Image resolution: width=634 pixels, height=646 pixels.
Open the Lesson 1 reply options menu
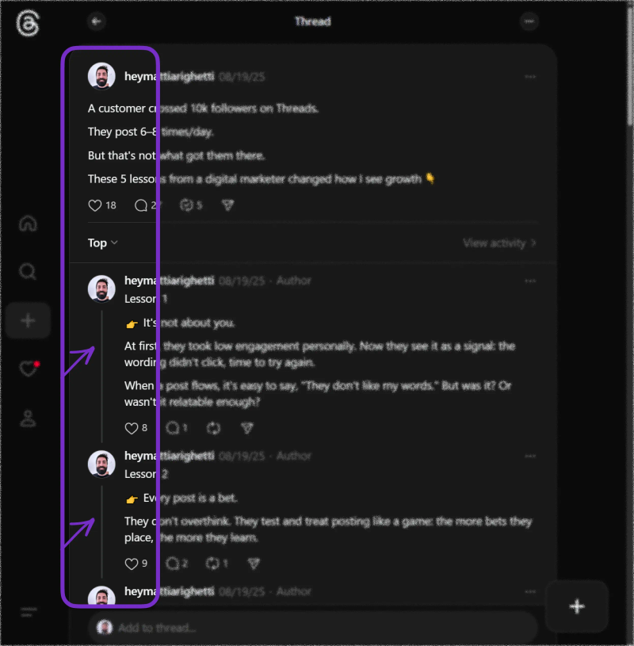pos(529,281)
